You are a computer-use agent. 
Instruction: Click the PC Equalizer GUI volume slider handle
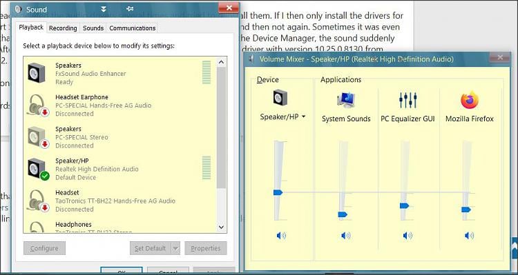coord(404,206)
